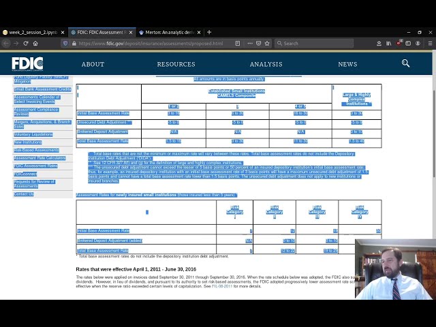Go back to the previous page
436x327 pixels.
tap(6, 44)
